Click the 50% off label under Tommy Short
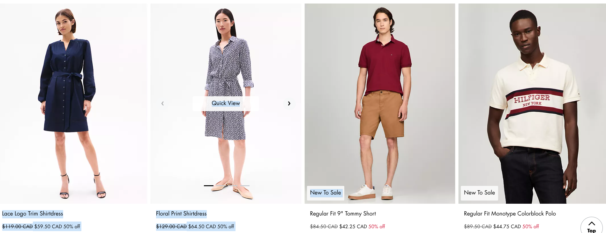The height and width of the screenshot is (233, 606). [377, 227]
